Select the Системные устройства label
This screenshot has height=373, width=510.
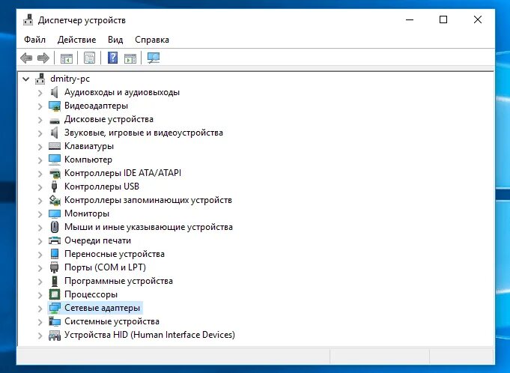[x=112, y=321]
